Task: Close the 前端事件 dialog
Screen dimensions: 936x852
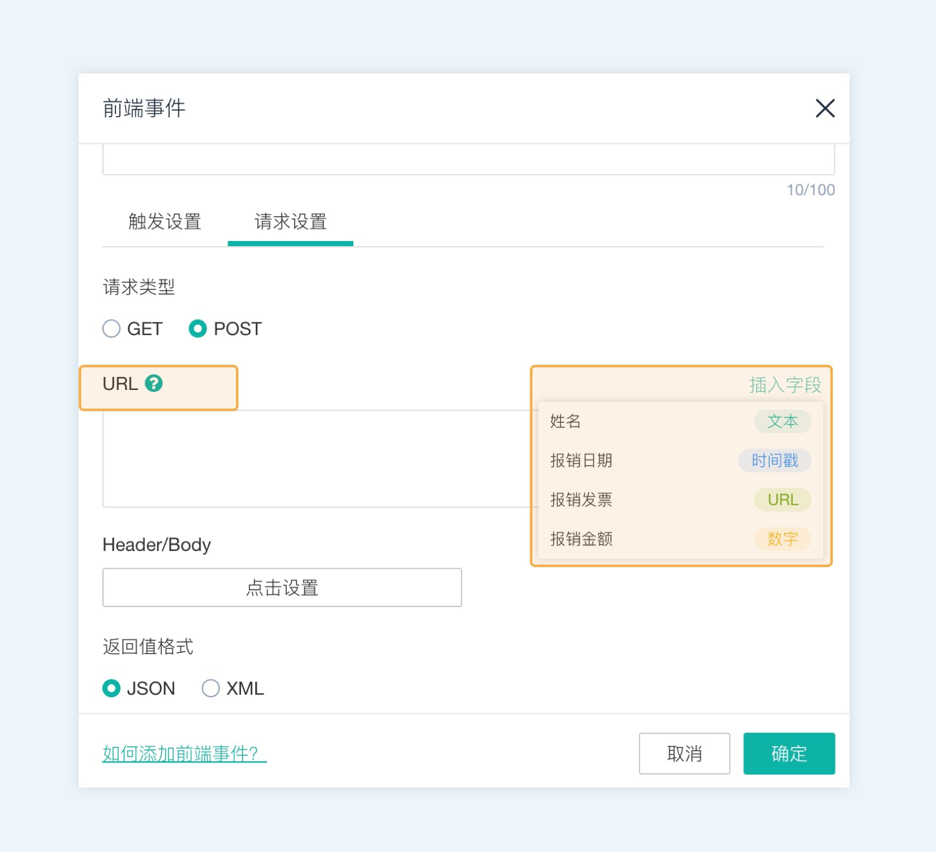Action: [x=824, y=108]
